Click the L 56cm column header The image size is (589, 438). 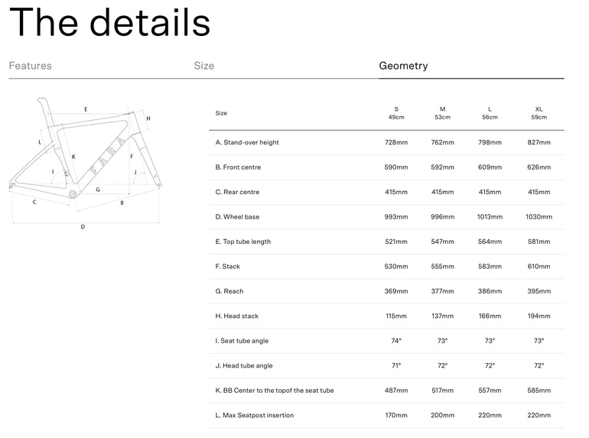[490, 113]
